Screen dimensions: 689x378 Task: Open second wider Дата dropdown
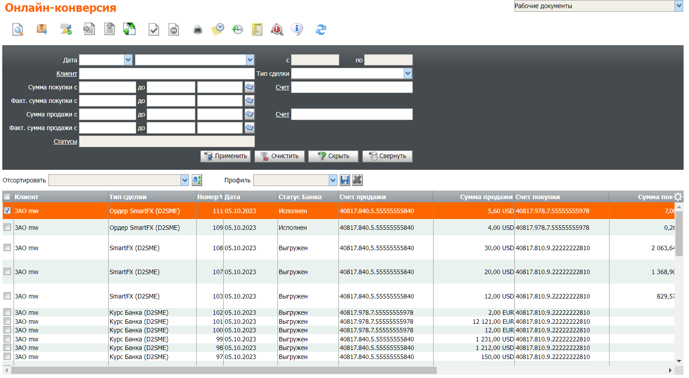[x=250, y=60]
